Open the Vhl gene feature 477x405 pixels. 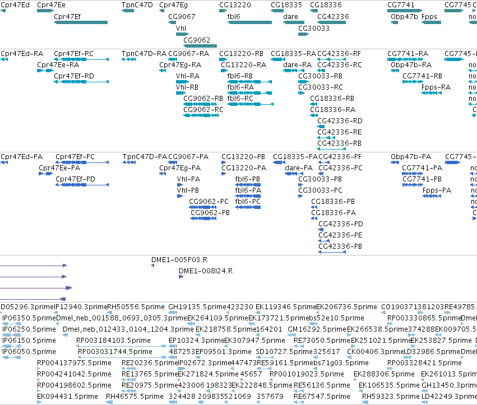[x=183, y=34]
